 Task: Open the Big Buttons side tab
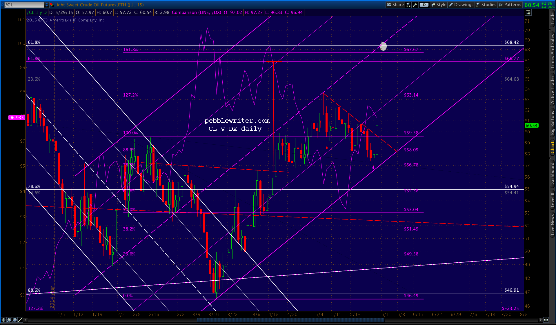553,123
